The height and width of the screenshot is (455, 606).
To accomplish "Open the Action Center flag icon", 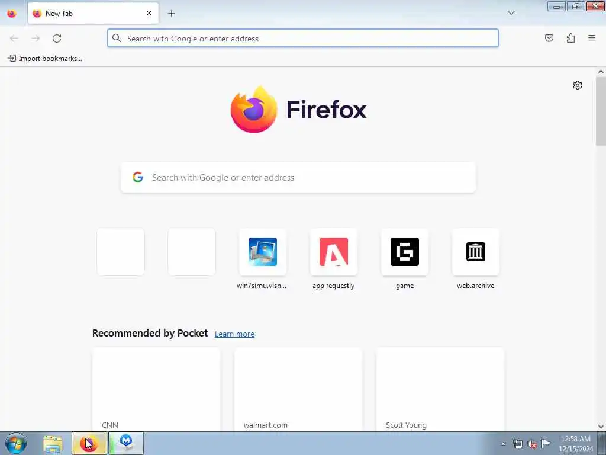I will tap(546, 443).
